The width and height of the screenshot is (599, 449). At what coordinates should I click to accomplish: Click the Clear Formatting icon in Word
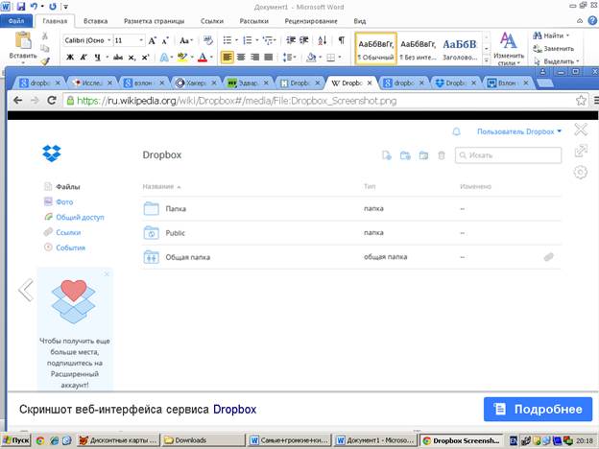point(208,40)
